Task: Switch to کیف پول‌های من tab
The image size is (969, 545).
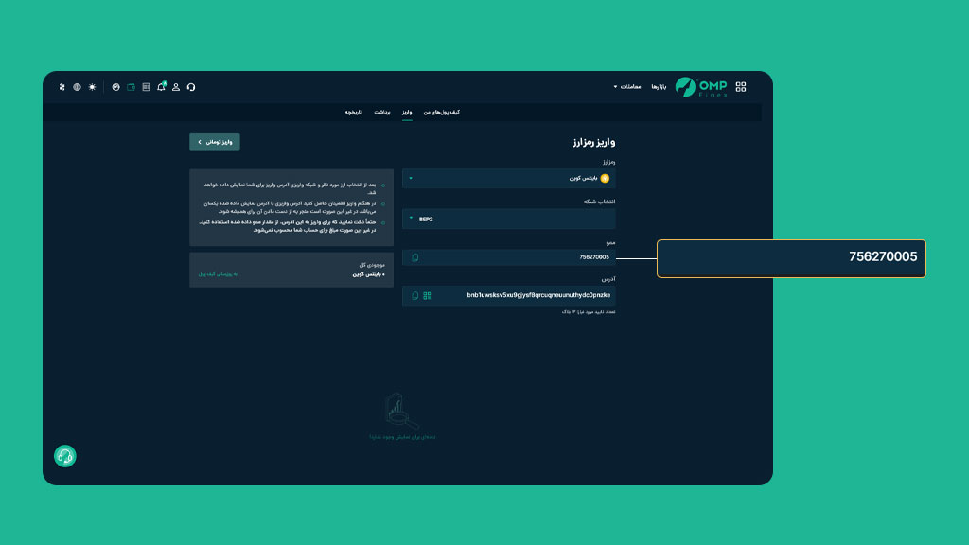Action: tap(441, 113)
